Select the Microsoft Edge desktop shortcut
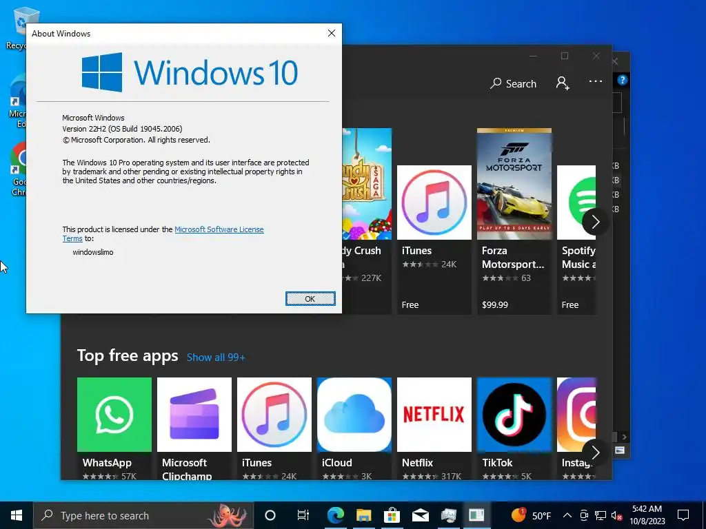Screen dimensions: 706x529 17,101
